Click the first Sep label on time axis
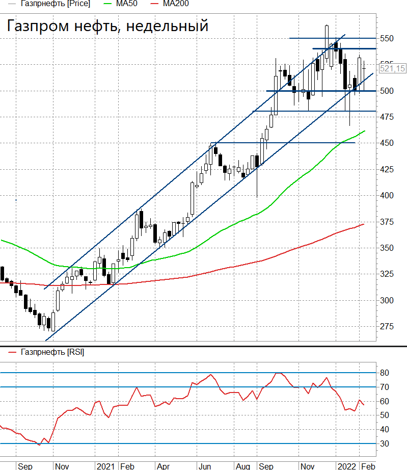This screenshot has width=407, height=470. tap(25, 466)
